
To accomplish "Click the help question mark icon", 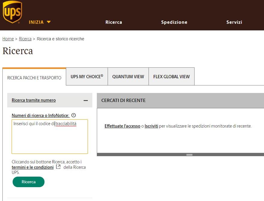I will [x=74, y=115].
